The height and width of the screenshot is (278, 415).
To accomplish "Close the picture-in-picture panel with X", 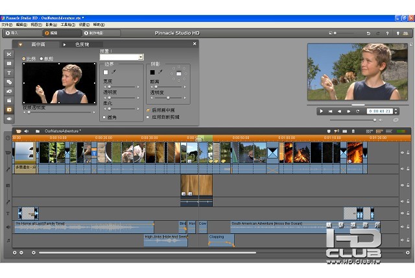I will pos(195,44).
